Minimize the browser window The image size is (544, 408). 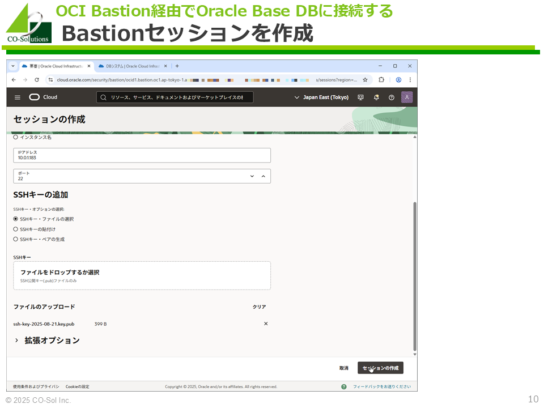tap(380, 66)
